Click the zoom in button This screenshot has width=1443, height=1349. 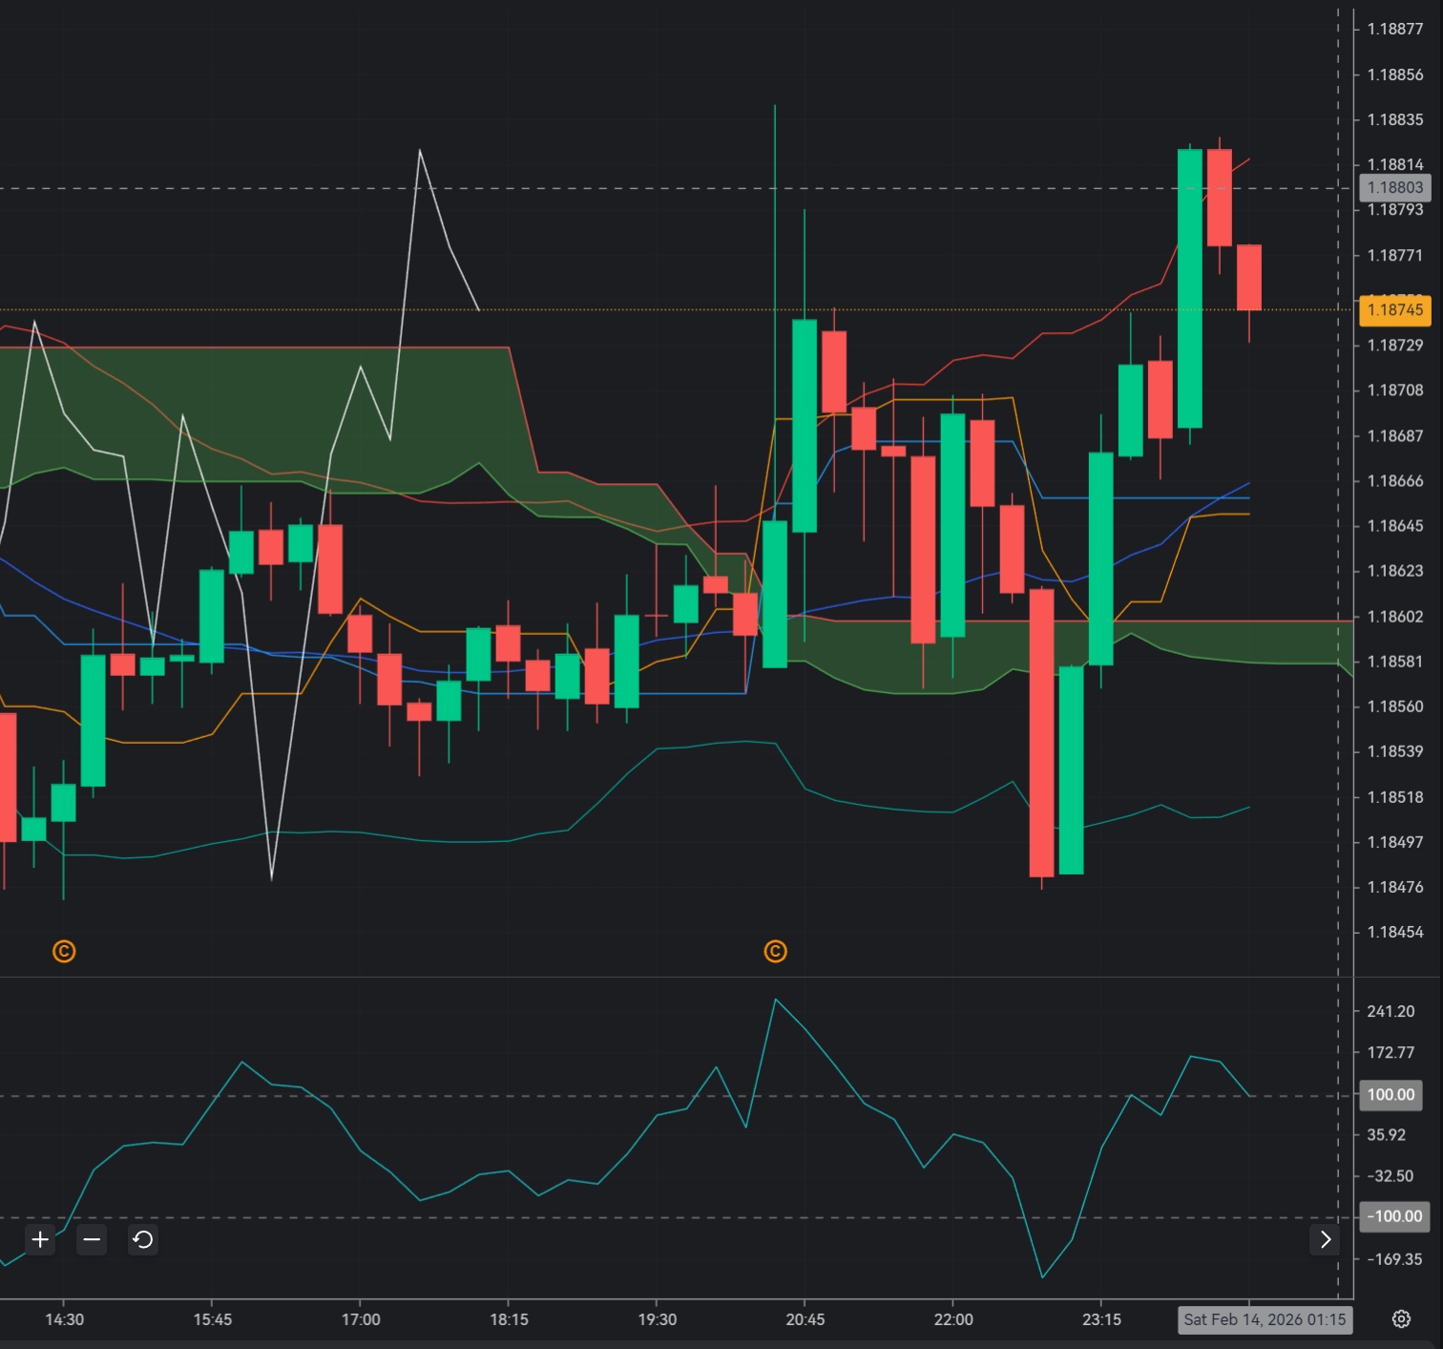click(x=39, y=1240)
